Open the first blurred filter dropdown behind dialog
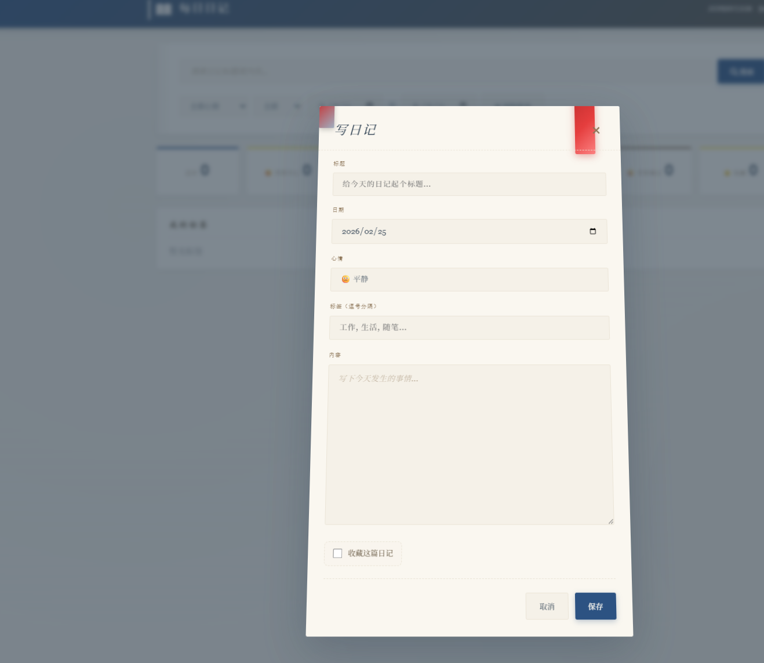The image size is (764, 663). [218, 106]
